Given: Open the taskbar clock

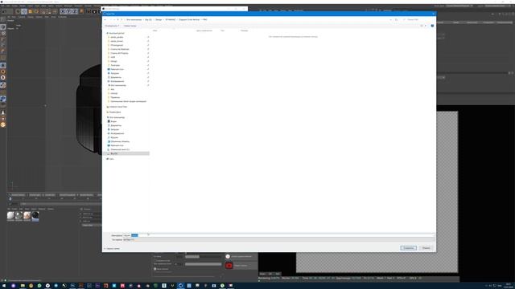Looking at the screenshot, I should pos(509,286).
